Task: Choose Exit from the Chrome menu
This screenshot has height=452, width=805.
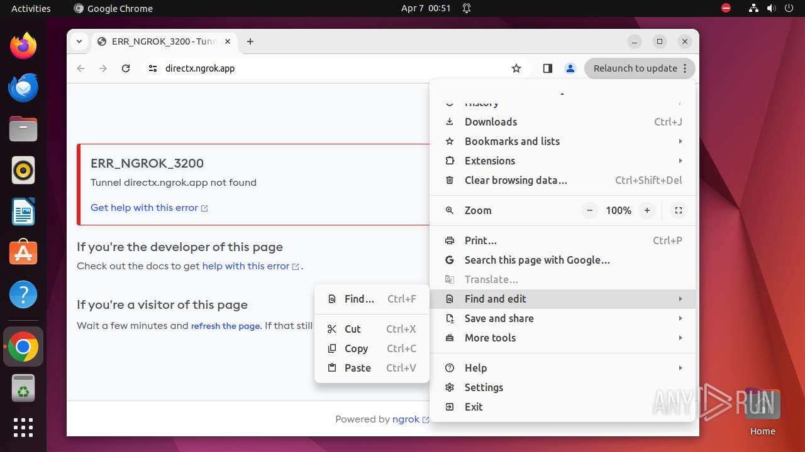Action: pos(563,407)
